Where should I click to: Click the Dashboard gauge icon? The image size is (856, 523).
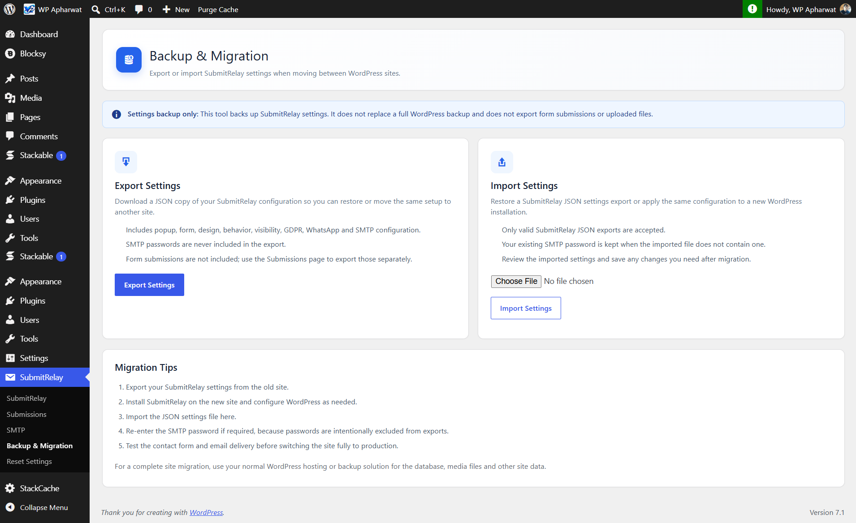(10, 34)
